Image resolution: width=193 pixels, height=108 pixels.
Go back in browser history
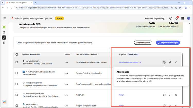pos(3,8)
